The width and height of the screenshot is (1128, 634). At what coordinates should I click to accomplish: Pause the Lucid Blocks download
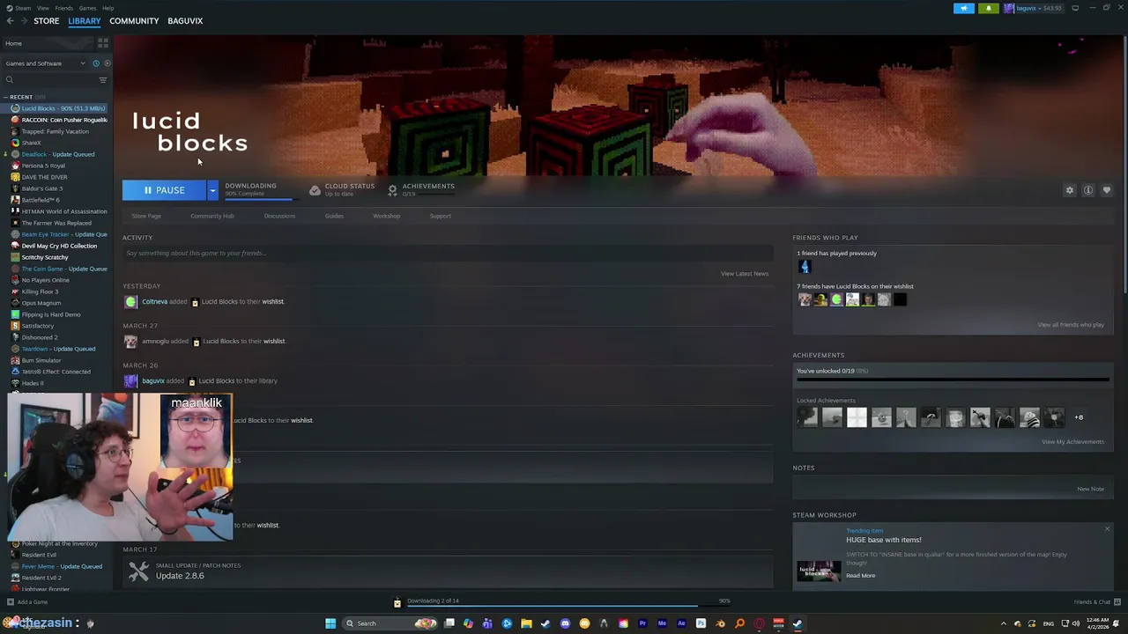coord(164,190)
